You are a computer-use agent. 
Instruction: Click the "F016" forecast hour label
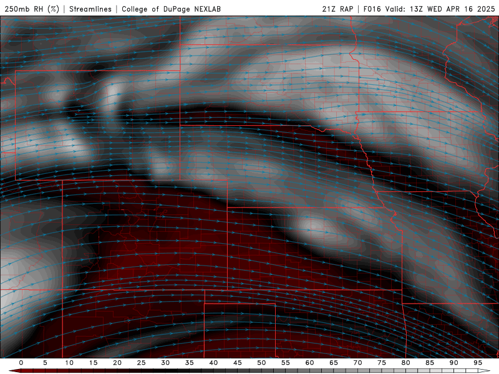coord(372,9)
